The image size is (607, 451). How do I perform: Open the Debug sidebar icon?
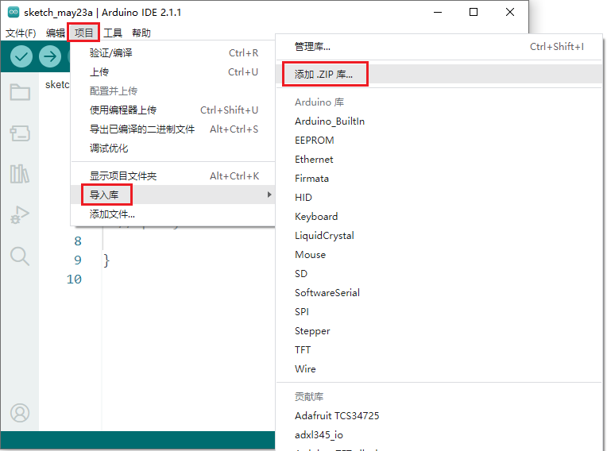tap(20, 214)
